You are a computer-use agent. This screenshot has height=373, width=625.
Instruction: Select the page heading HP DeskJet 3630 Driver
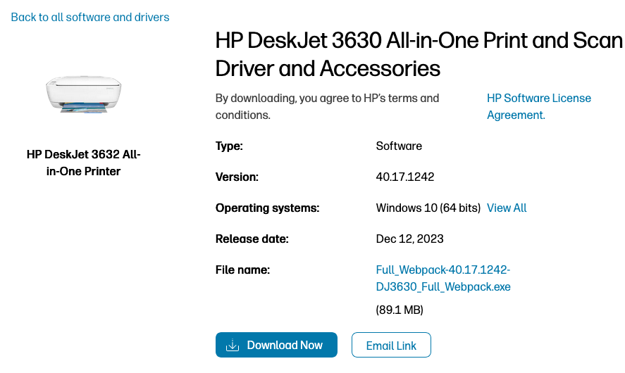click(419, 54)
